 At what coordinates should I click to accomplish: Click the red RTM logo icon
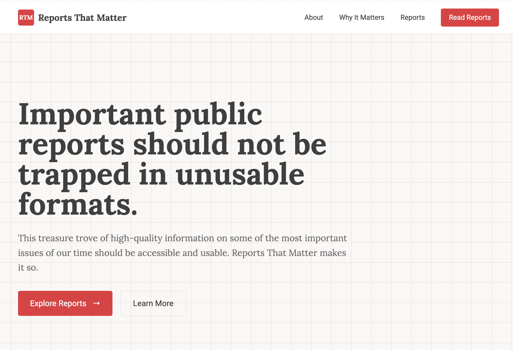pyautogui.click(x=26, y=18)
